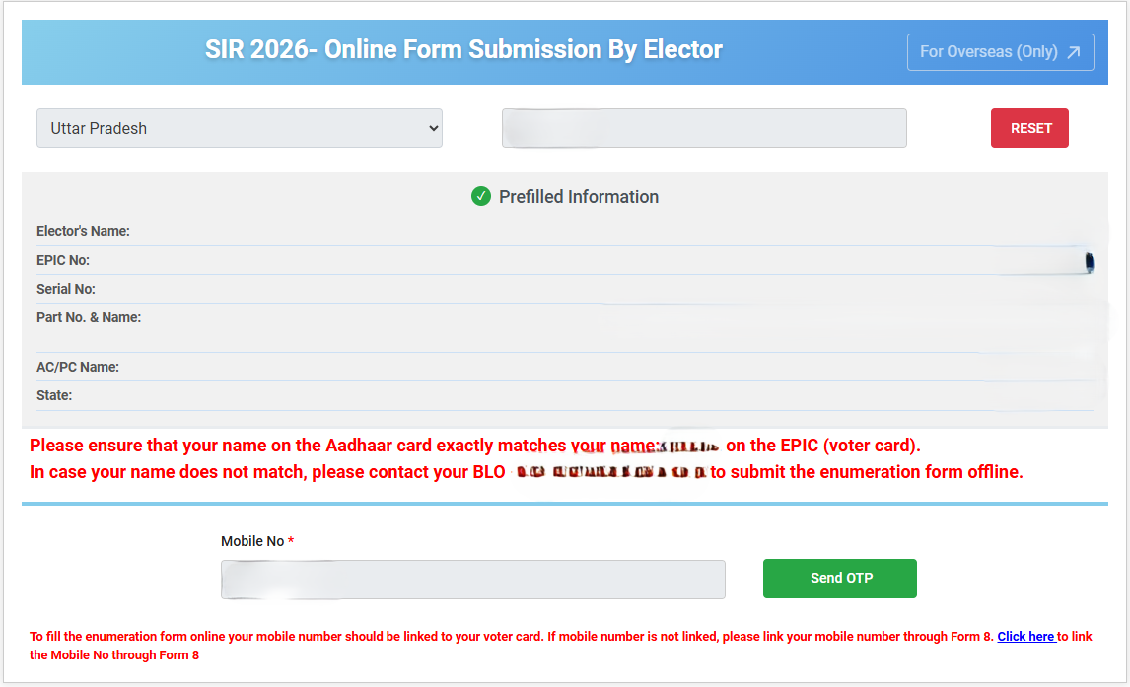Click the For Overseas (Only) button text
The image size is (1130, 687).
(x=988, y=52)
